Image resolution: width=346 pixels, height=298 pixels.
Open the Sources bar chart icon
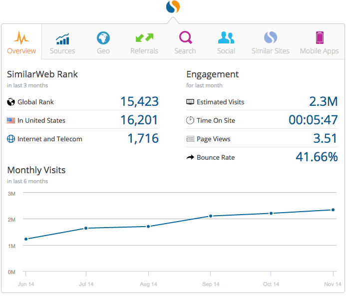tap(62, 39)
